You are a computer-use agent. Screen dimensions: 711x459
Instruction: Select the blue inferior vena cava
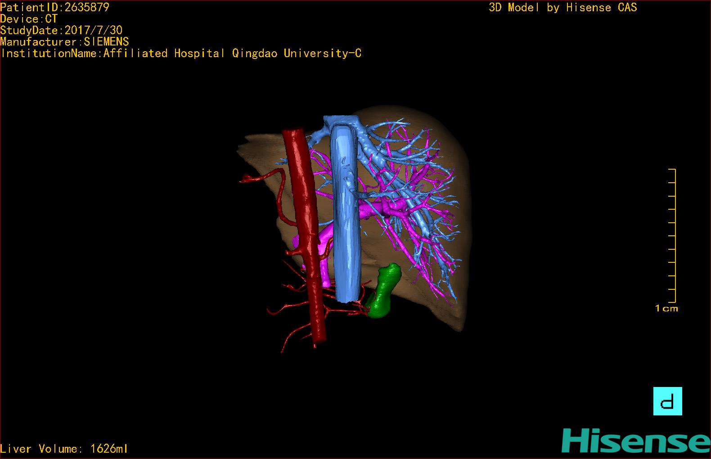pyautogui.click(x=345, y=211)
